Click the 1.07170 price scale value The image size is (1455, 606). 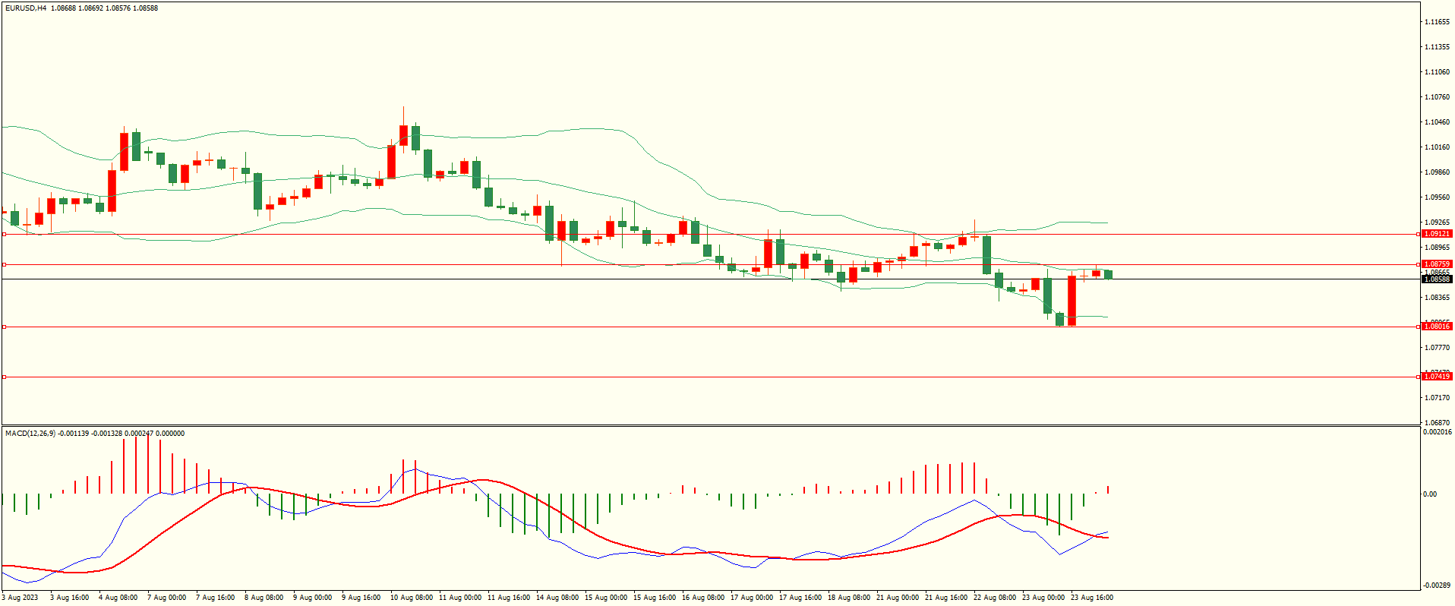(x=1436, y=398)
